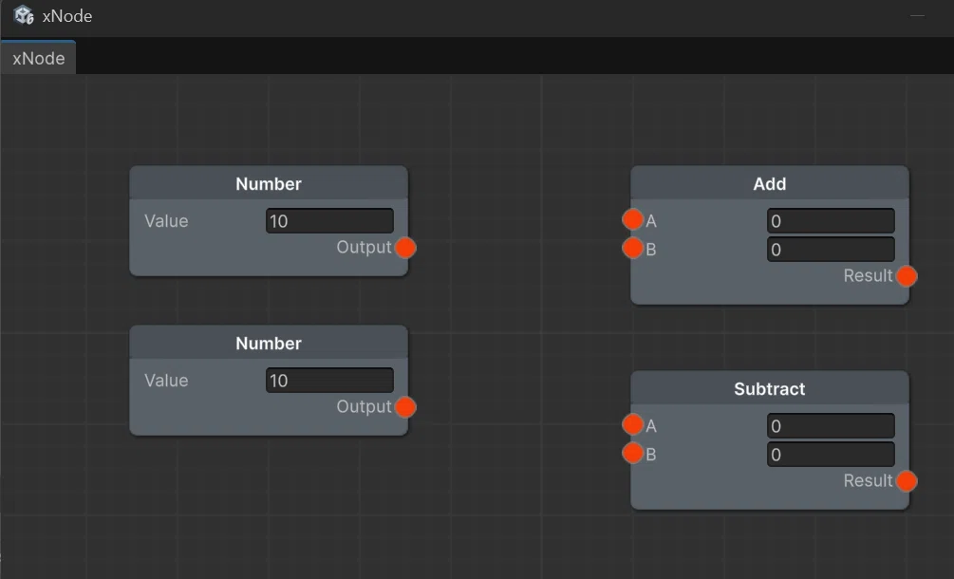Click input port B of the Subtract node
Viewport: 954px width, 579px height.
tap(633, 453)
